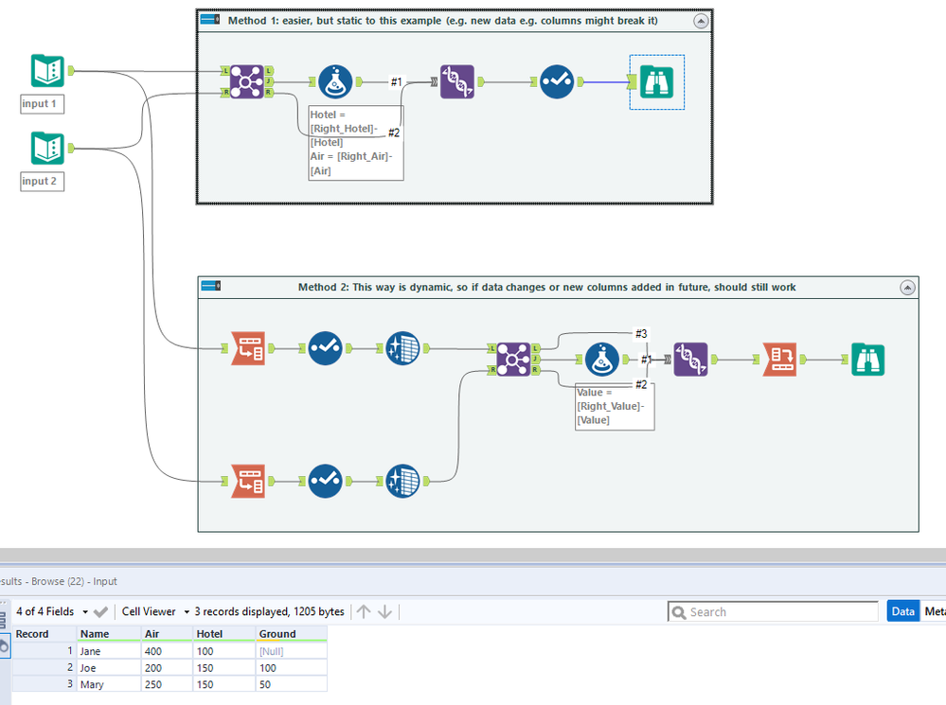Select the Air value 250 cell
Screen dimensions: 946x705
coord(167,684)
